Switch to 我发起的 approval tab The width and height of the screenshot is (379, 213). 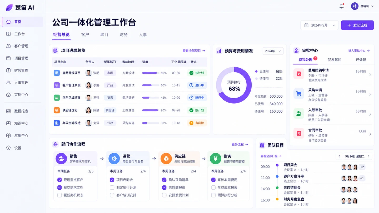(x=334, y=60)
